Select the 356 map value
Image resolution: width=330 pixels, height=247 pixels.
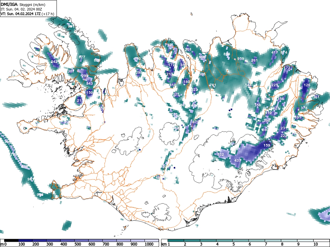281,99
